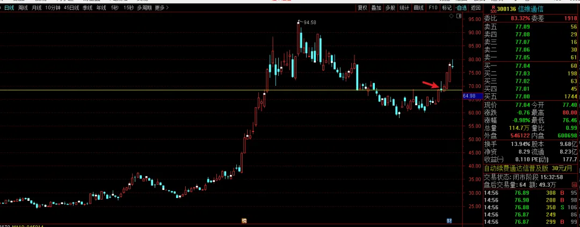This screenshot has width=580, height=227.
Task: Click the 卖四 77.08 order row
Action: coord(531,34)
